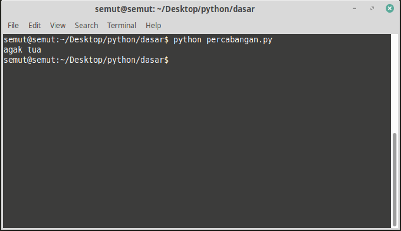This screenshot has width=401, height=231.
Task: Click the terminal scrollbar thumb
Action: pos(394,180)
